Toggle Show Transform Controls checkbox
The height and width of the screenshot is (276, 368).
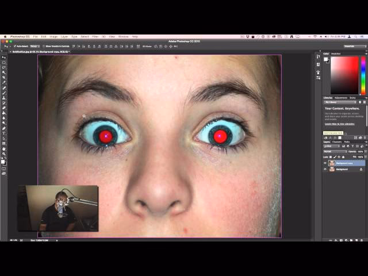click(x=44, y=46)
